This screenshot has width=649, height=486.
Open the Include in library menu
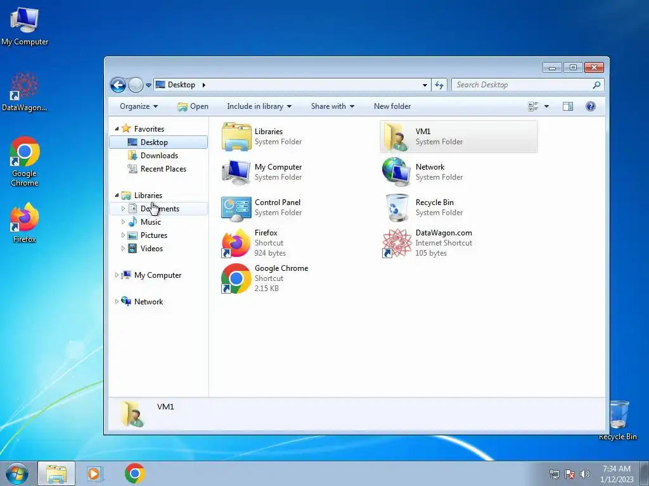pyautogui.click(x=259, y=106)
